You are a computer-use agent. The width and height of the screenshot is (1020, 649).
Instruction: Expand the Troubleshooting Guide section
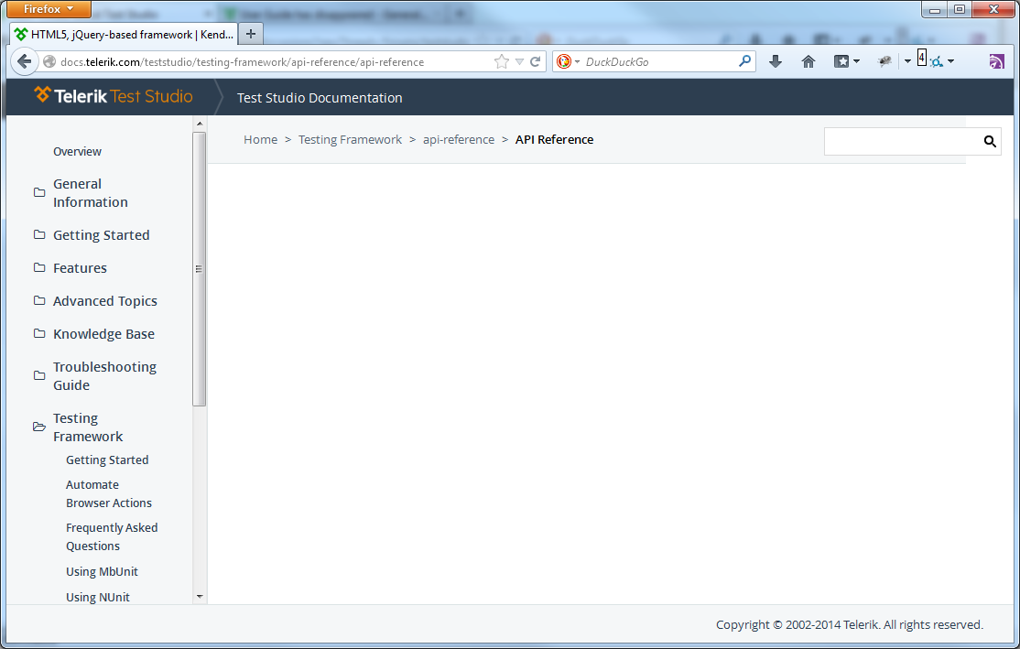click(104, 376)
